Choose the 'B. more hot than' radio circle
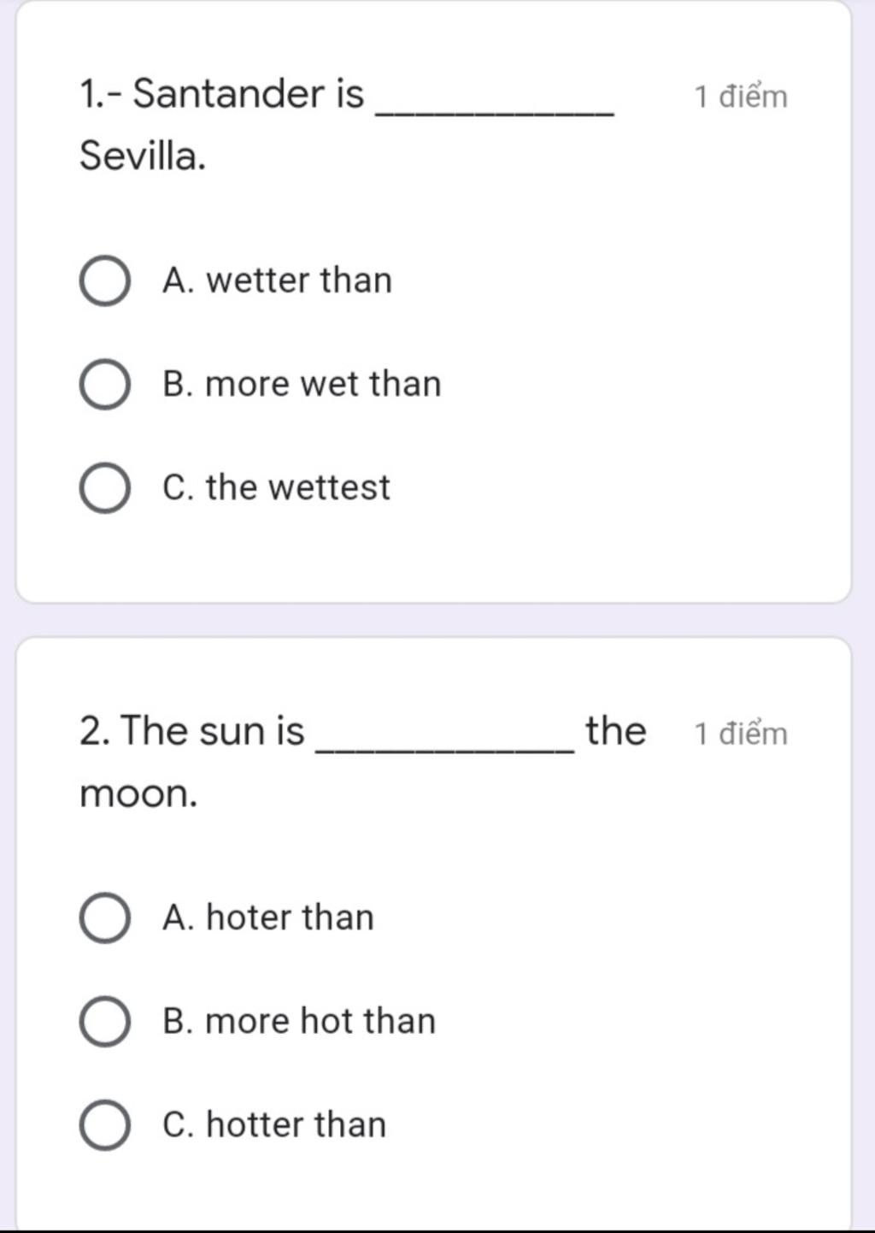The width and height of the screenshot is (875, 1233). tap(105, 1022)
